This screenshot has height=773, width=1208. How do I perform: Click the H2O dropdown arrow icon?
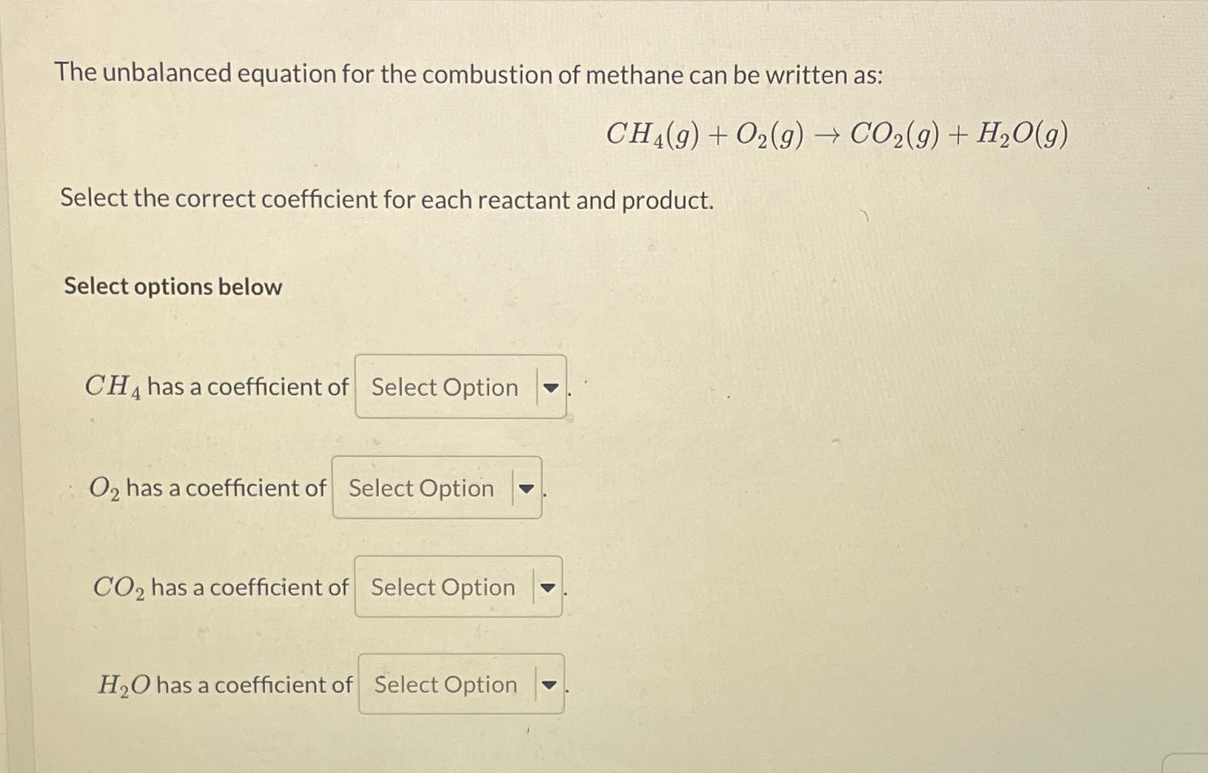click(551, 685)
